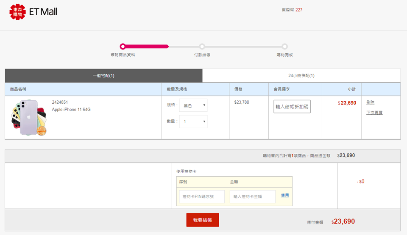Image resolution: width=407 pixels, height=235 pixels.
Task: Click the 確認商品資料 step circle
Action: (123, 47)
